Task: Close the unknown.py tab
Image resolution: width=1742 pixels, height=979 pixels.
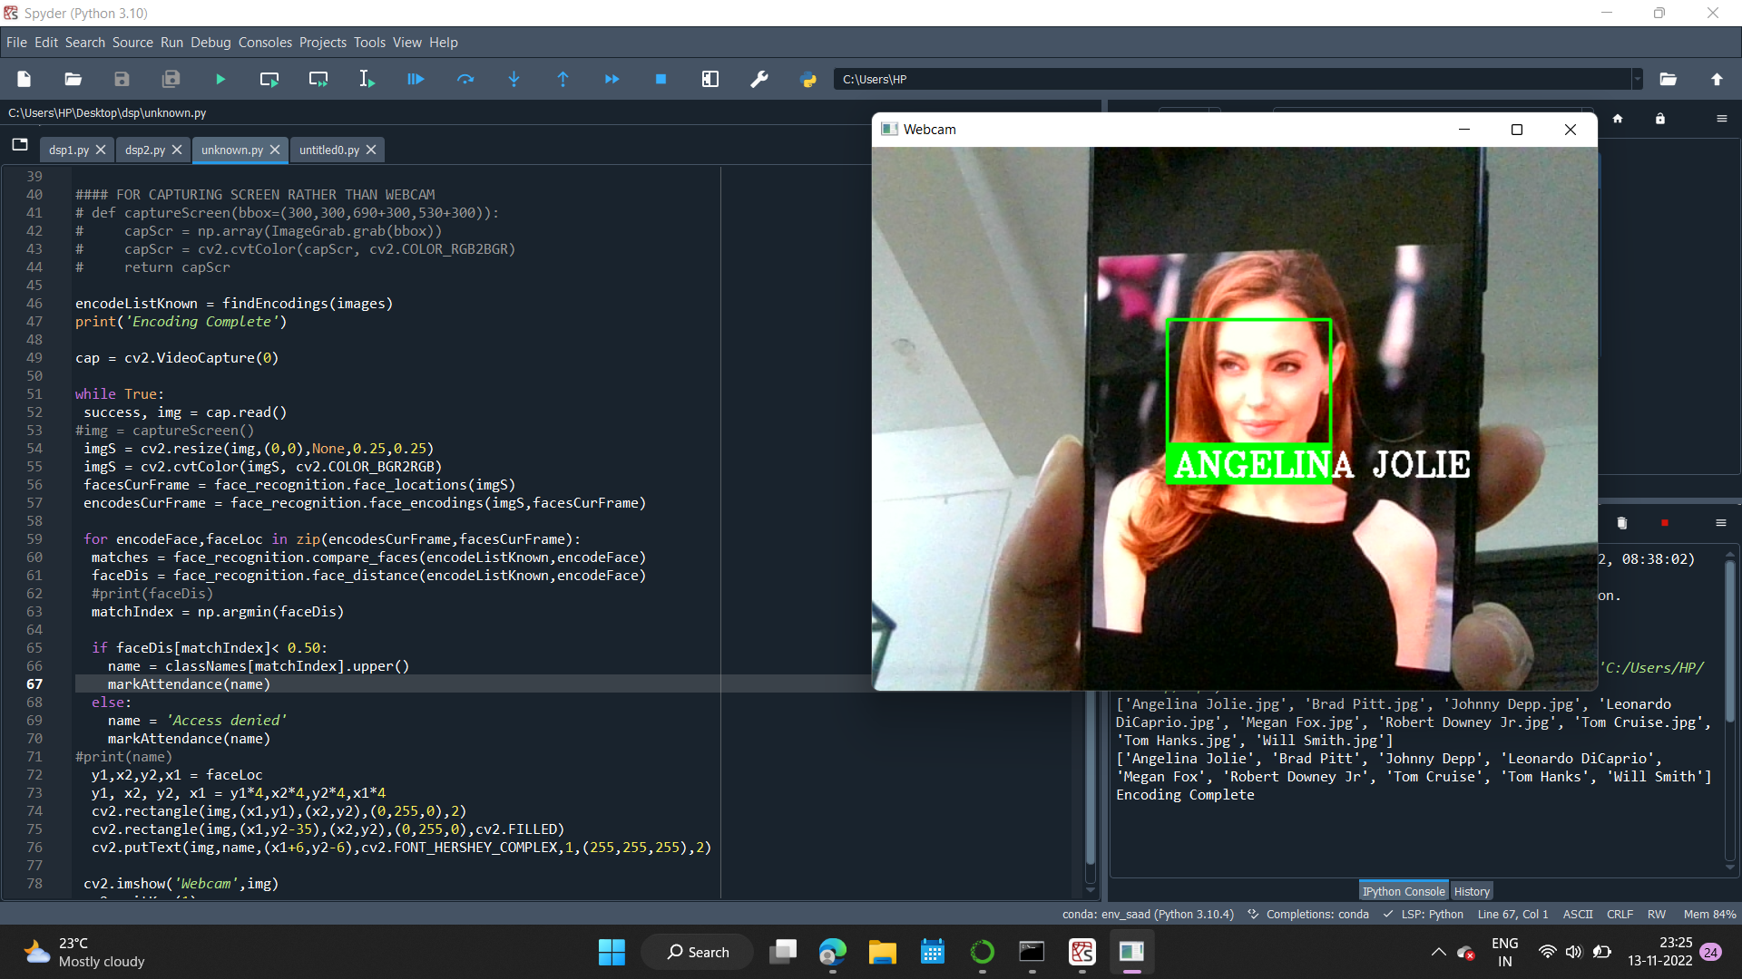Action: 275,150
